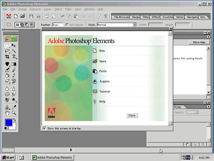
Task: Click New in the welcome screen
Action: [102, 51]
